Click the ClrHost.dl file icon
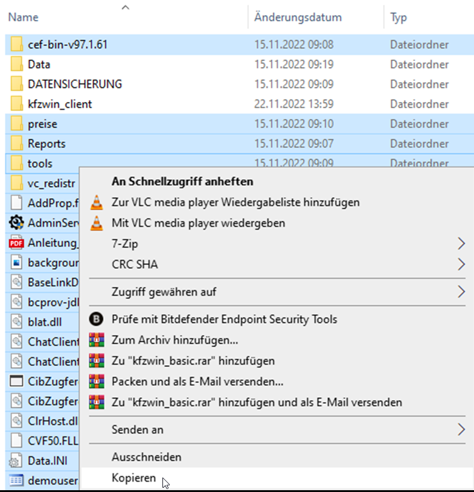The width and height of the screenshot is (474, 492). [16, 421]
